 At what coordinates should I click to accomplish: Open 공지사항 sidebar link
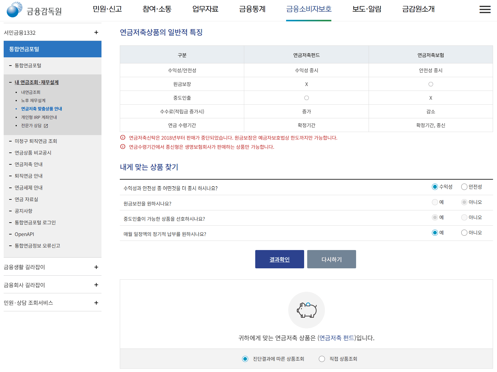pyautogui.click(x=24, y=211)
